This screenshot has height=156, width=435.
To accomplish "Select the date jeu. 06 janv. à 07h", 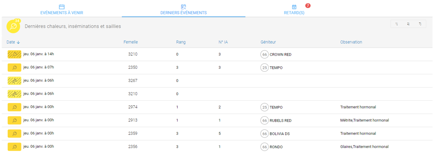I will pos(39,67).
